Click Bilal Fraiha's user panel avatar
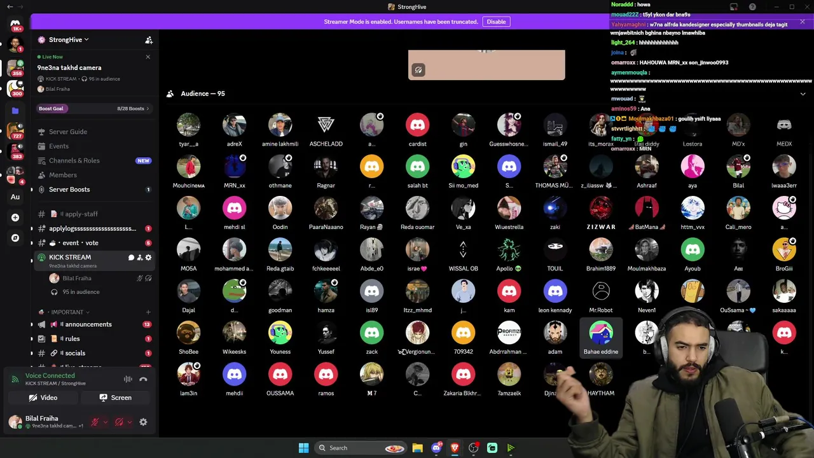Image resolution: width=814 pixels, height=458 pixels. click(x=15, y=422)
